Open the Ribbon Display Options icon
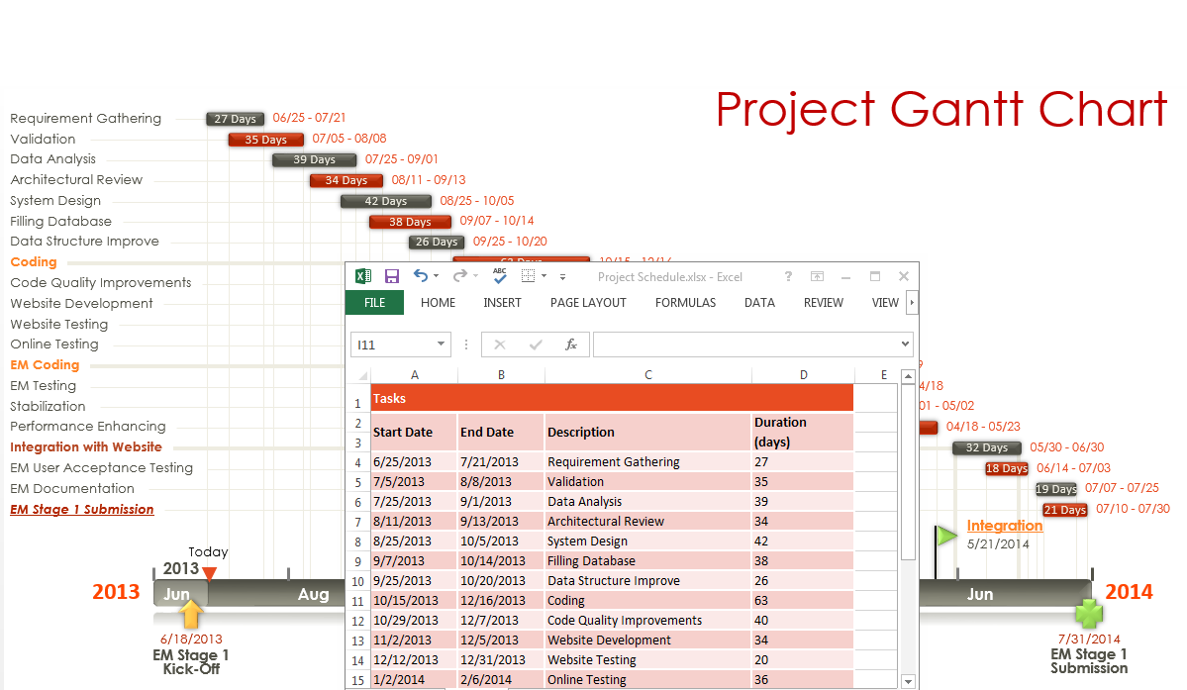The image size is (1187, 690). [x=817, y=277]
